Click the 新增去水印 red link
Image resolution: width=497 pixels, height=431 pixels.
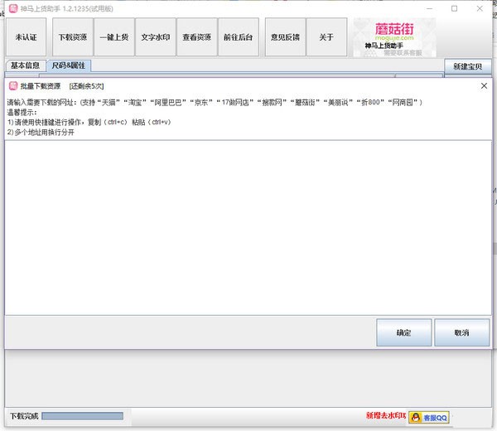click(386, 415)
